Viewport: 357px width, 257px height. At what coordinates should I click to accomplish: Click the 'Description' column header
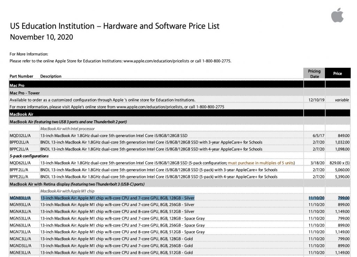pos(51,76)
